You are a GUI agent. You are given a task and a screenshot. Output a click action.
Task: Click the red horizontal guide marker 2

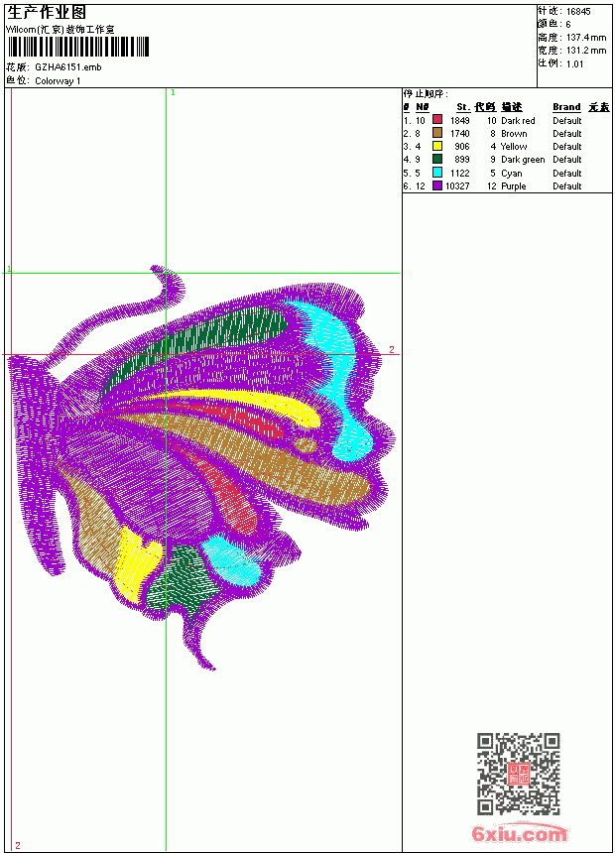391,349
